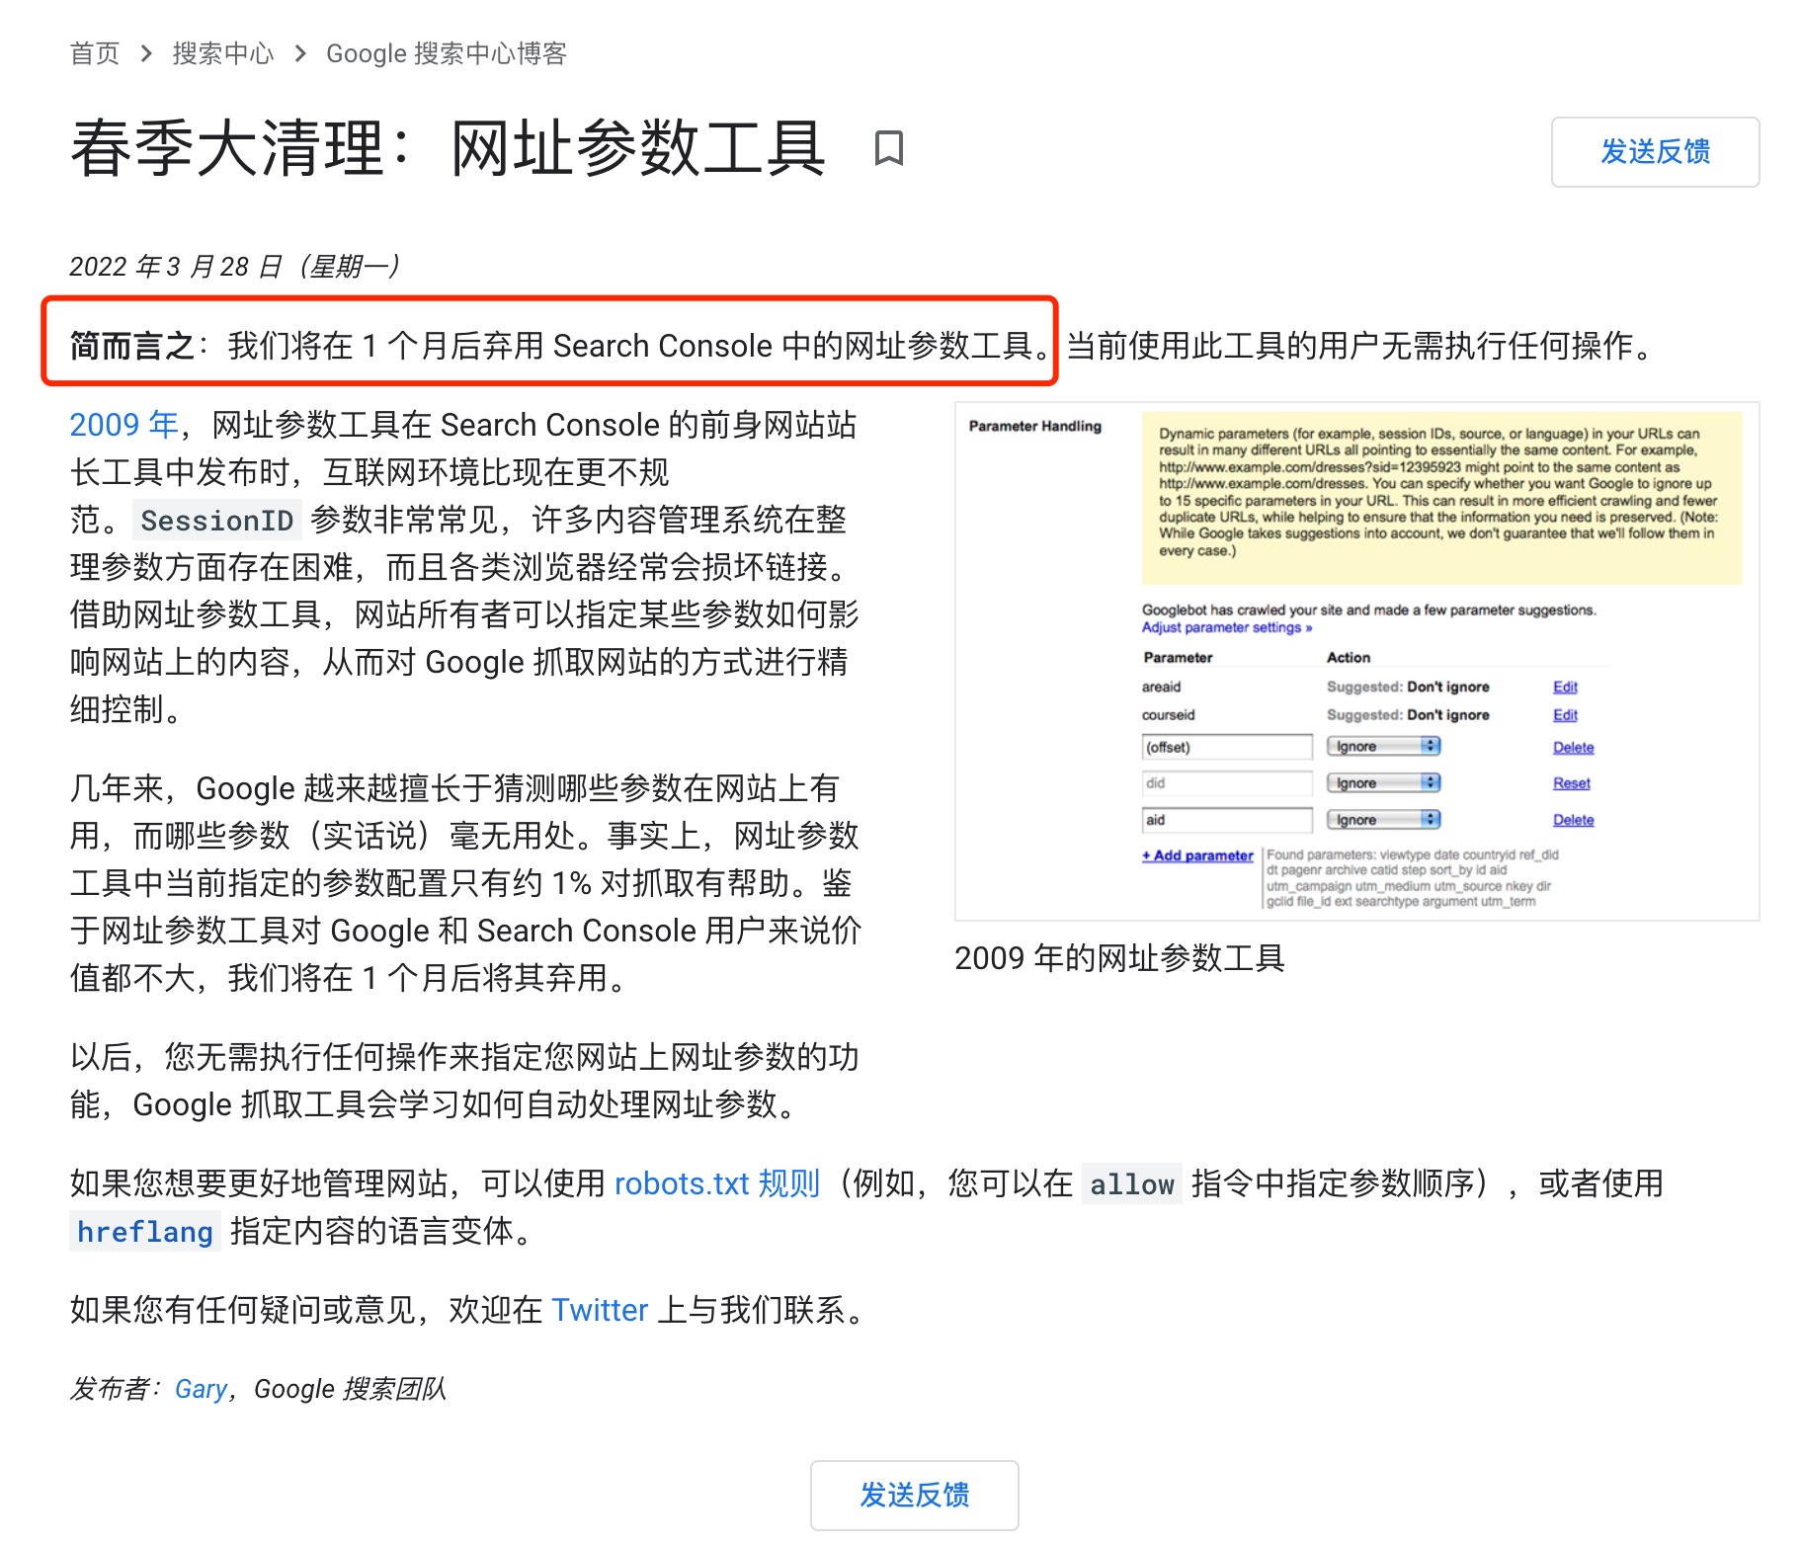Click the Ignore dropdown beside the offset field

click(1383, 747)
